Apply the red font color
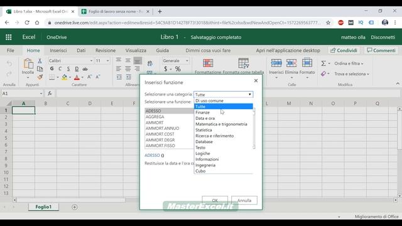Viewport: 402px width, 226px height. coord(77,77)
